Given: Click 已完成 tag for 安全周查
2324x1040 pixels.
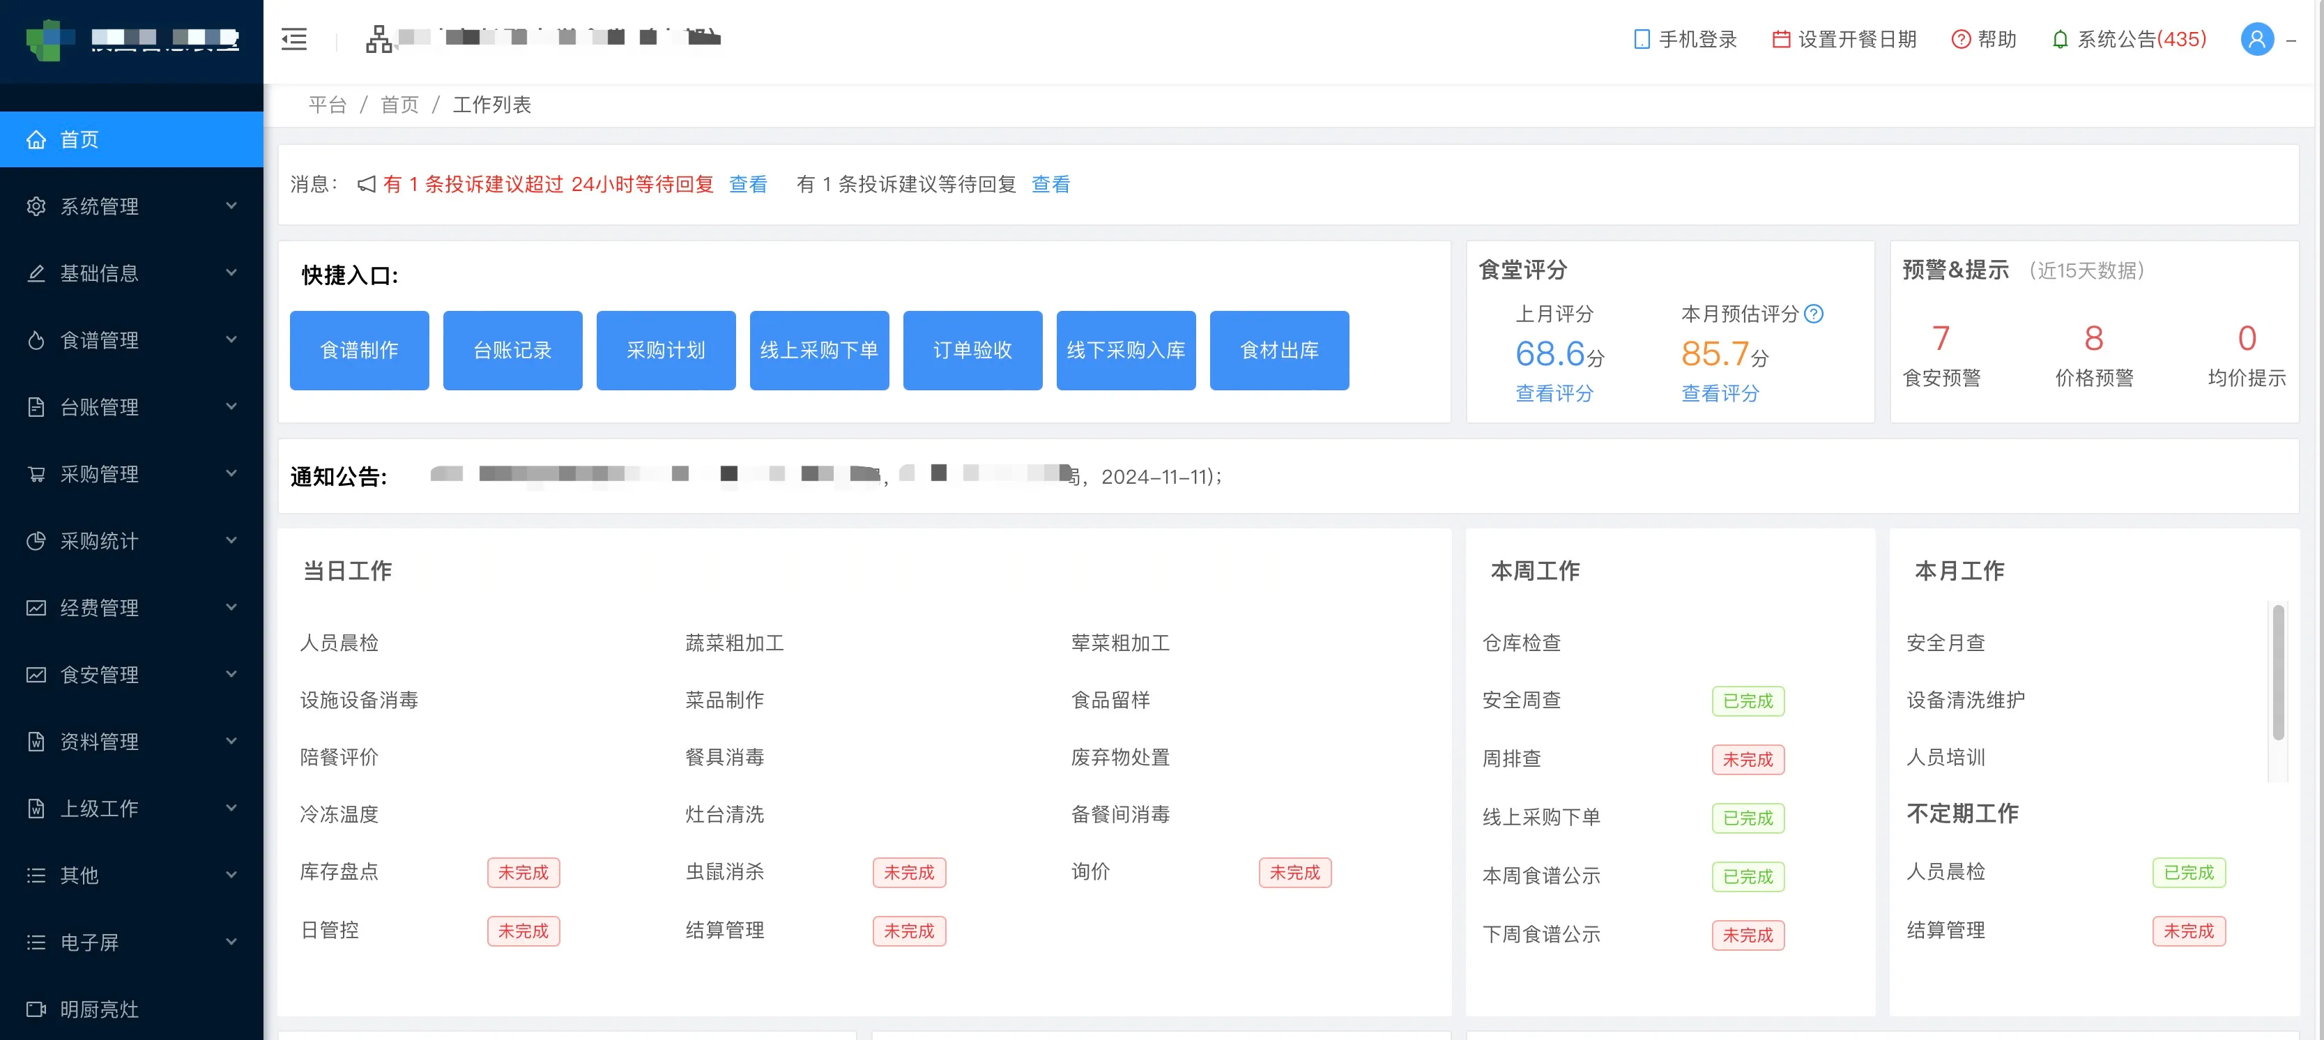Looking at the screenshot, I should 1748,701.
